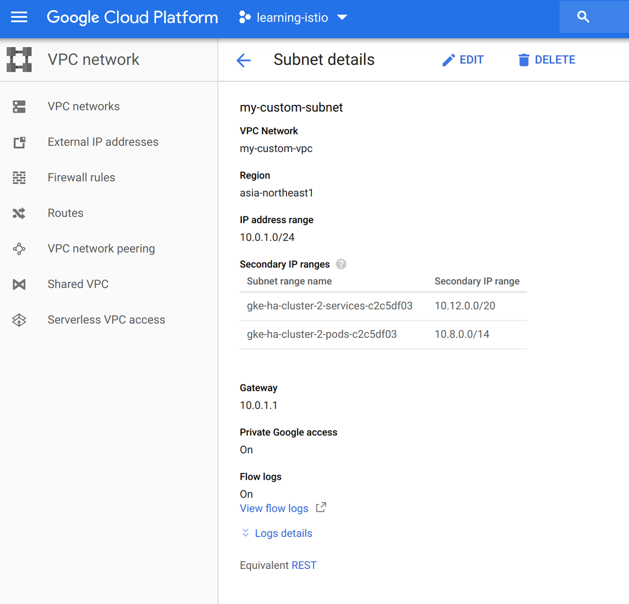This screenshot has width=629, height=604.
Task: Click gke-ha-cluster-2-pods-c2c5df03 row name
Action: (x=322, y=334)
